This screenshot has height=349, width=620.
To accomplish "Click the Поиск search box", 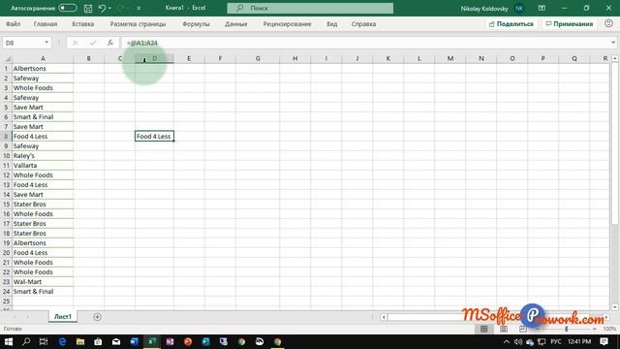I will pyautogui.click(x=310, y=8).
